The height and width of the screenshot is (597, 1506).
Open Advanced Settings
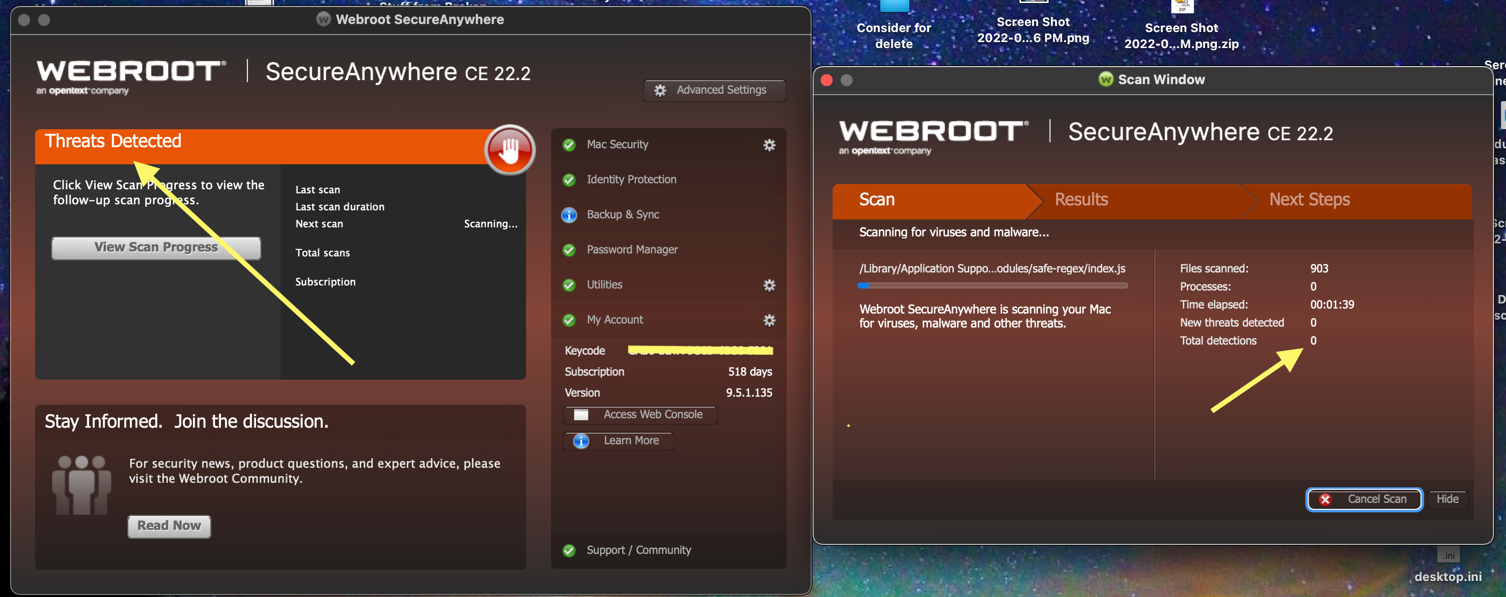point(714,91)
